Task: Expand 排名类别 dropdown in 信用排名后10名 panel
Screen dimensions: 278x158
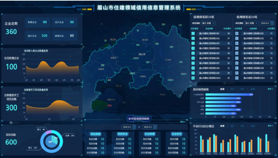Action: click(x=252, y=23)
